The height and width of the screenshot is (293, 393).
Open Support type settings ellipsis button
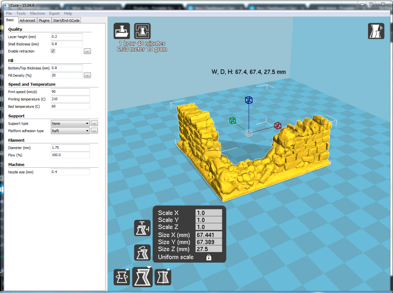[x=94, y=123]
